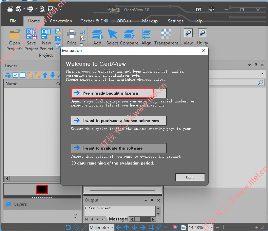Click the Compare layers icon

[x=129, y=34]
